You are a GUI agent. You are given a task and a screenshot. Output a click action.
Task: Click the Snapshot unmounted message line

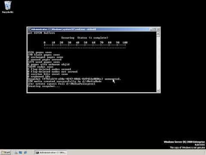74,79
